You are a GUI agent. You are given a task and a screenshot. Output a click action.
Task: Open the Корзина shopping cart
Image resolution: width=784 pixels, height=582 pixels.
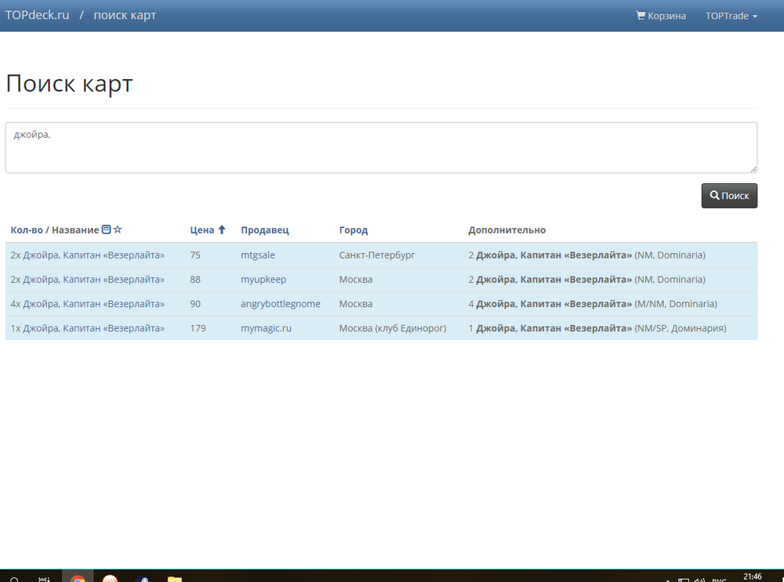click(x=661, y=16)
